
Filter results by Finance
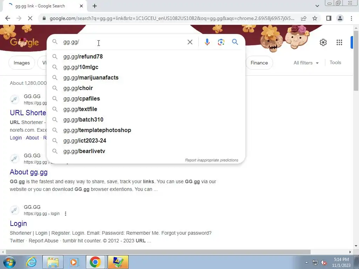pos(259,63)
